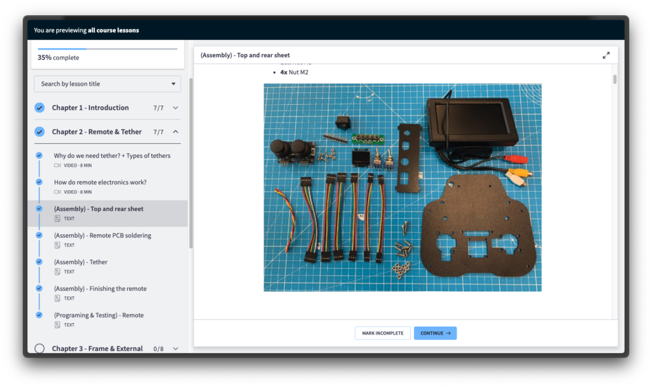Image resolution: width=652 pixels, height=388 pixels.
Task: Open '(Assembly) - Remote PCB soldering' lesson
Action: [x=103, y=235]
